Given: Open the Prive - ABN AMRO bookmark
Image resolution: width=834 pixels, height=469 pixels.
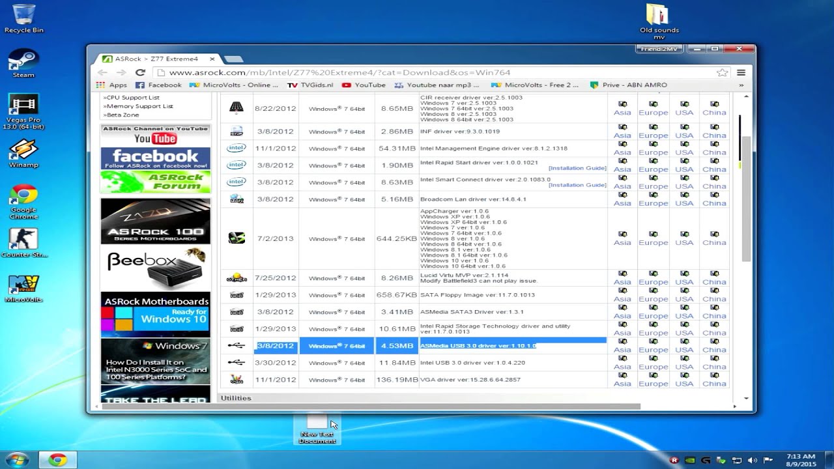Looking at the screenshot, I should click(x=629, y=85).
